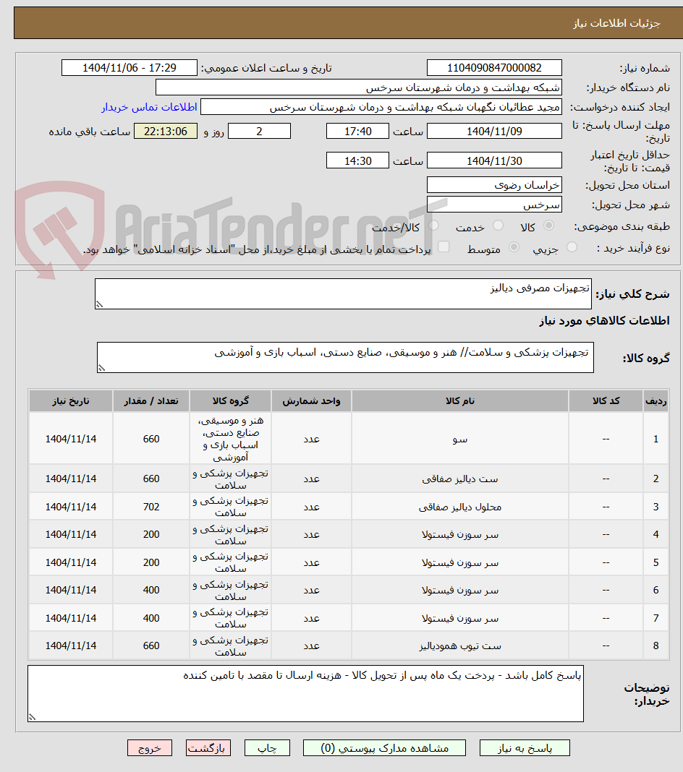Click the deadline time field 17:40
The width and height of the screenshot is (683, 772).
click(357, 132)
